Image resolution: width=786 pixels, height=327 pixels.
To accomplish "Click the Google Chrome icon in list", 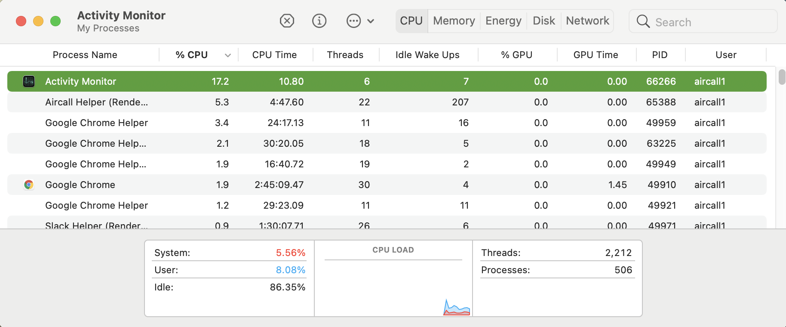I will point(29,185).
